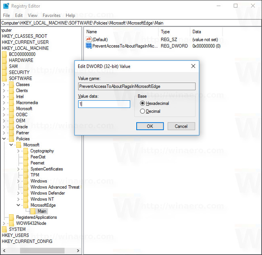Viewport: 262px width, 255px height.
Task: Cancel the Edit DWORD dialog
Action: (x=181, y=126)
